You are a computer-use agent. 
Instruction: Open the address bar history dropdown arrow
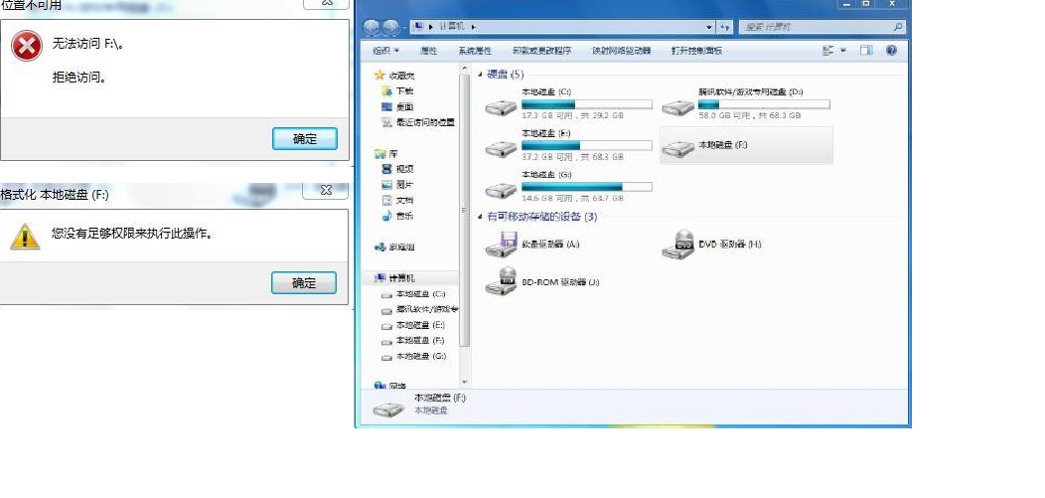click(709, 27)
